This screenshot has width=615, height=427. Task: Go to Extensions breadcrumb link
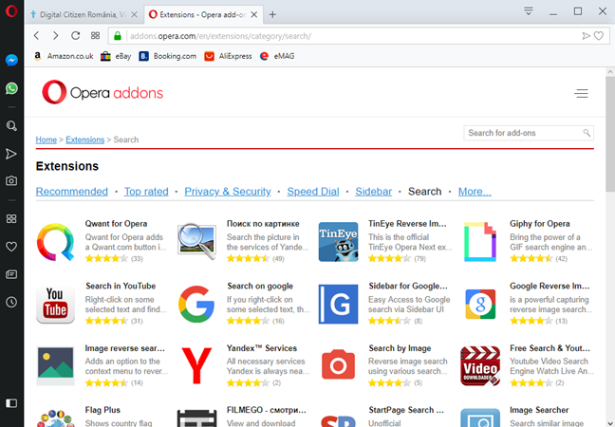click(x=85, y=139)
